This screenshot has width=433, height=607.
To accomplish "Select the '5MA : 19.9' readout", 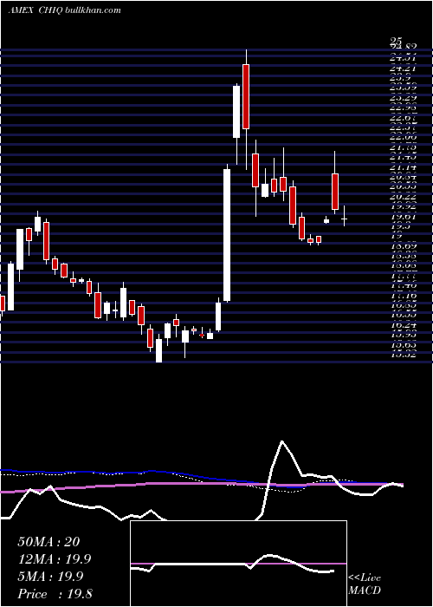I will click(x=50, y=577).
